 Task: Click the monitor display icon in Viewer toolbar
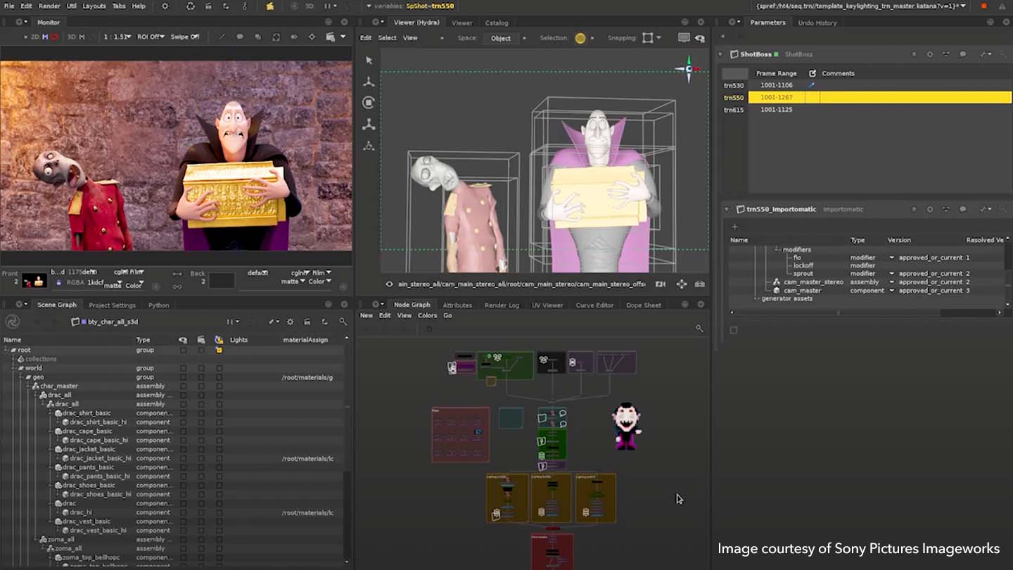(684, 38)
